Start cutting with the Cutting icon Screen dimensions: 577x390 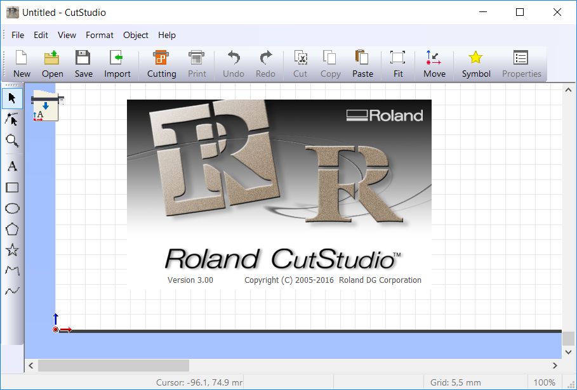click(x=161, y=63)
